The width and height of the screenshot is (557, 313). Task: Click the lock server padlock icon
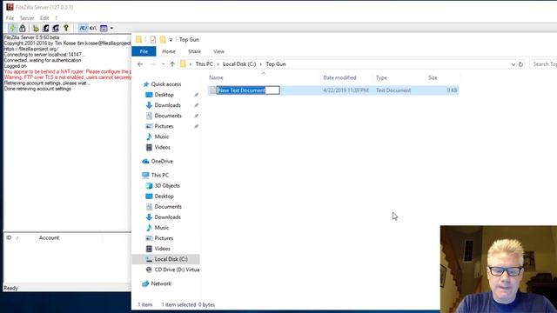tap(23, 28)
